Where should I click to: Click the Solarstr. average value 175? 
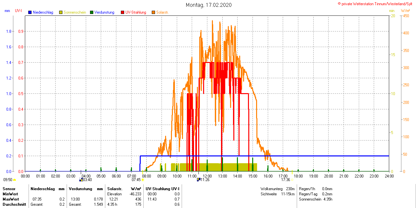(x=138, y=204)
